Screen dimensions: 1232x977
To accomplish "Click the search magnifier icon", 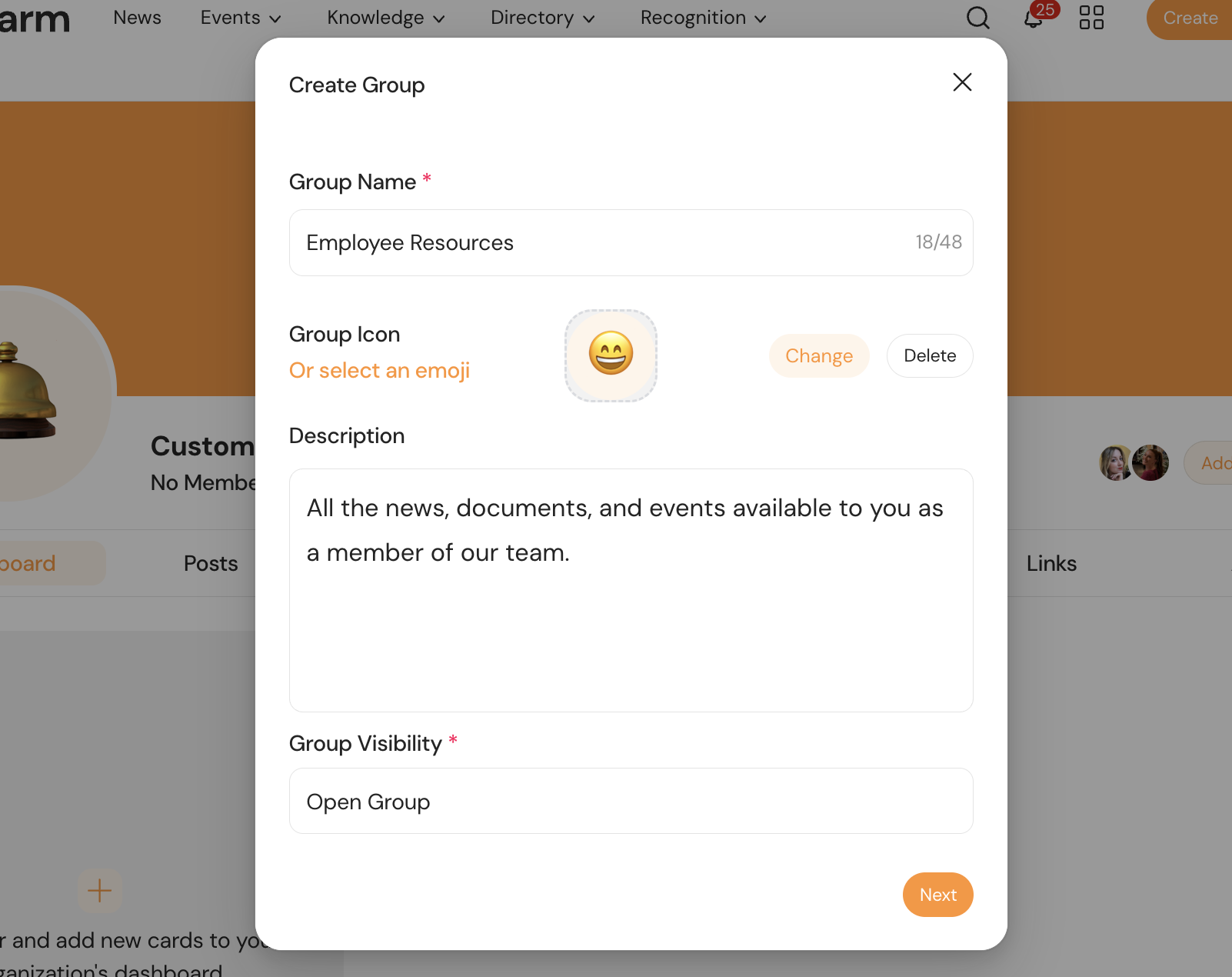I will pos(977,18).
